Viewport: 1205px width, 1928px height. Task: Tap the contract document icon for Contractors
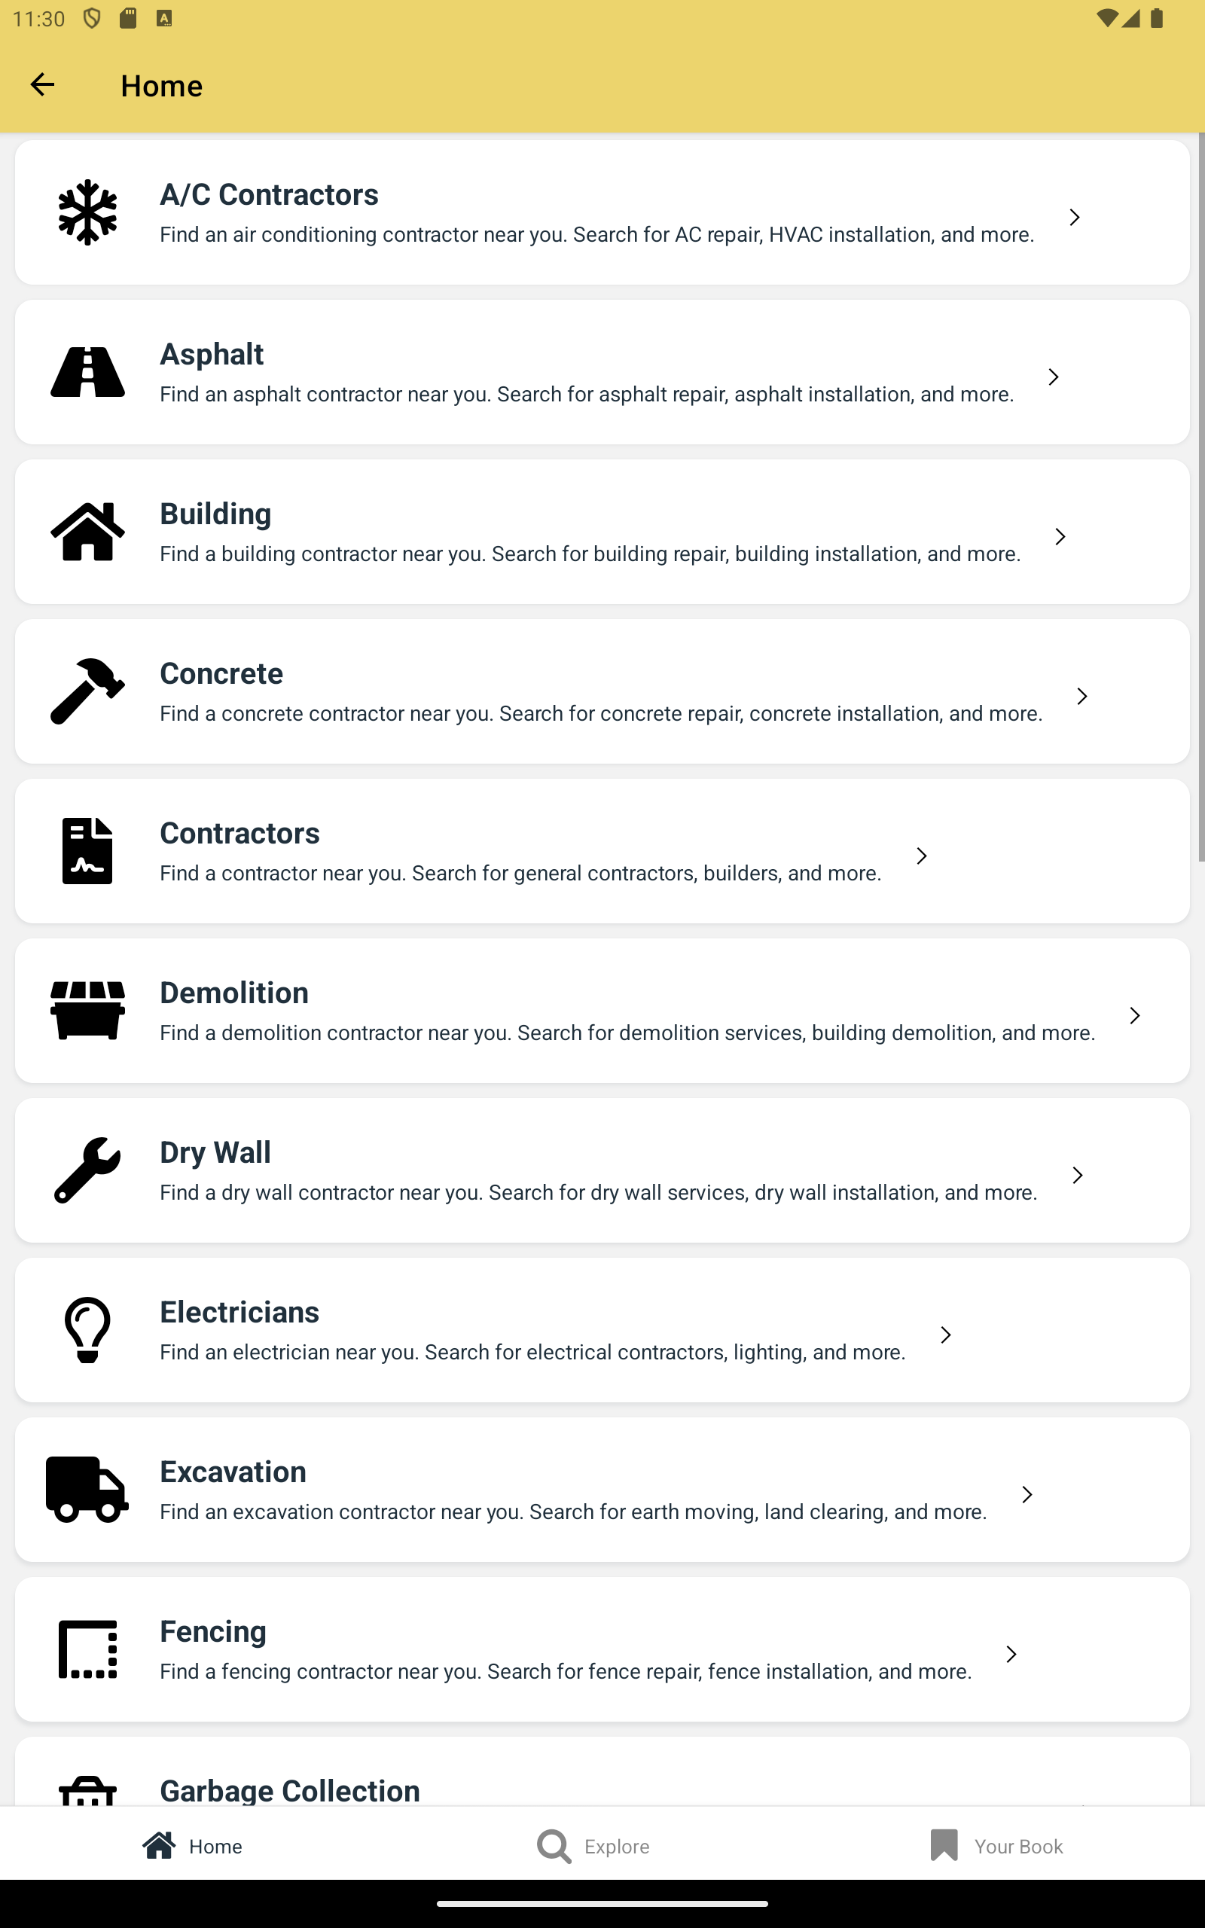click(87, 851)
